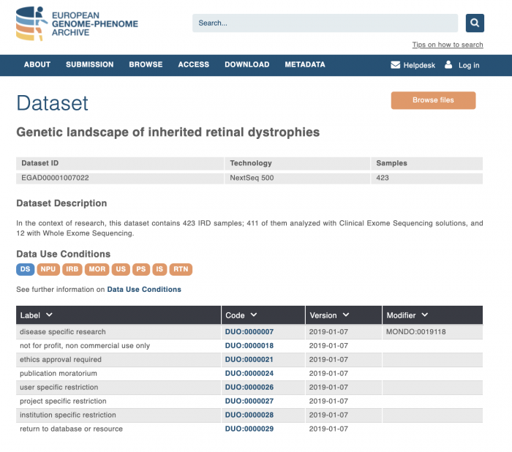
Task: Select the NPU data-use badge
Action: 48,269
